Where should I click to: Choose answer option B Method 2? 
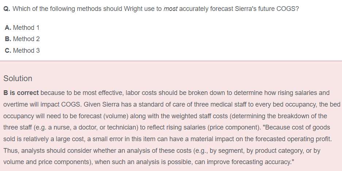pos(22,39)
